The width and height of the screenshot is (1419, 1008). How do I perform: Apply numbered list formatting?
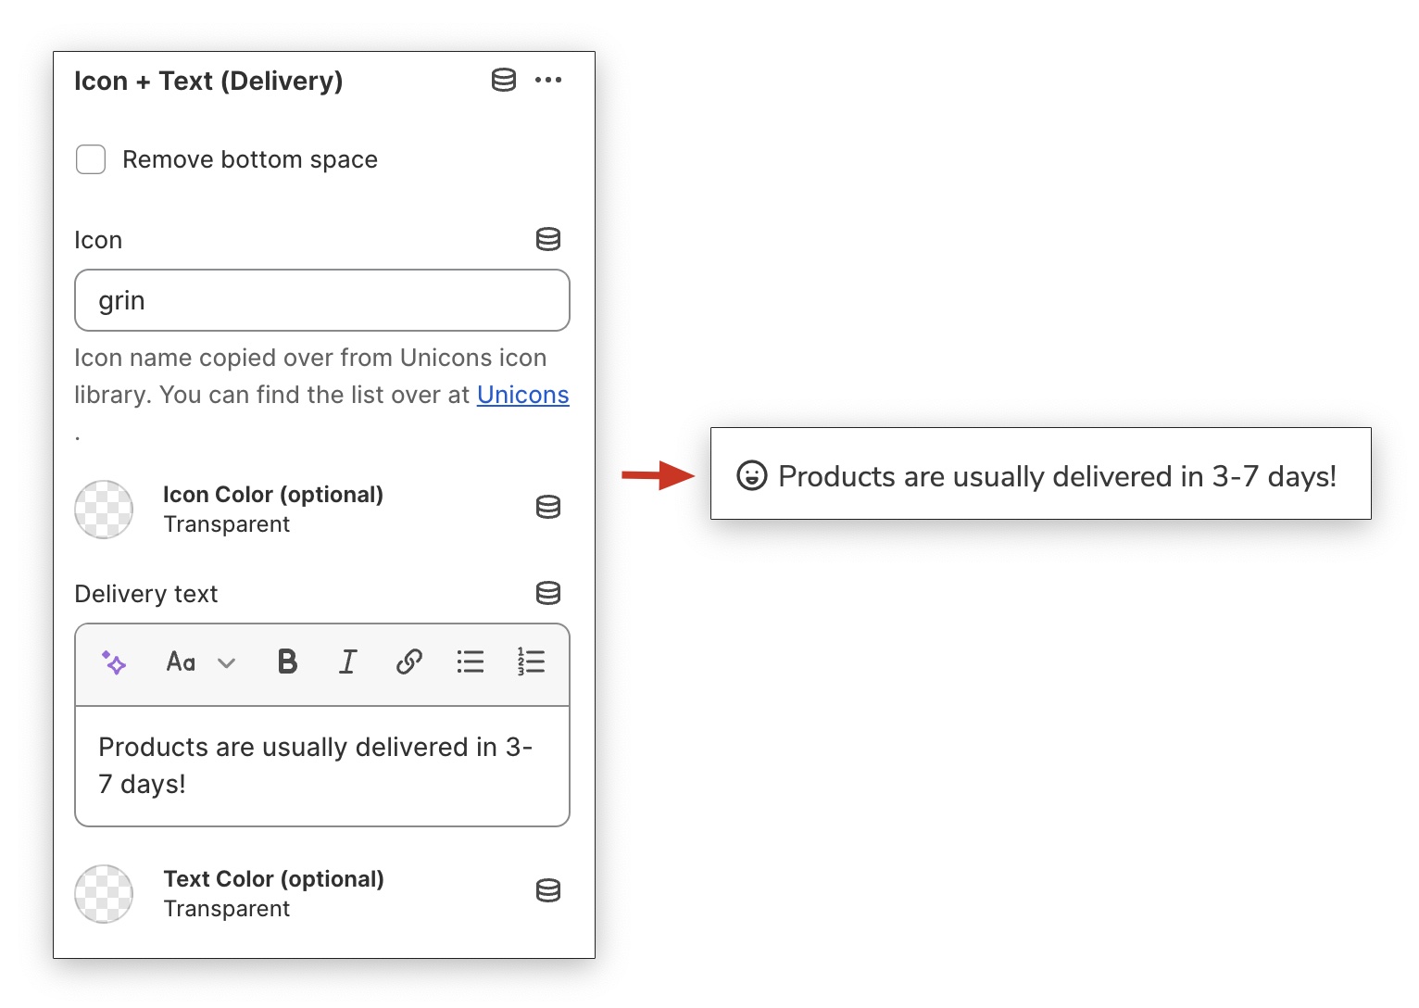click(531, 661)
